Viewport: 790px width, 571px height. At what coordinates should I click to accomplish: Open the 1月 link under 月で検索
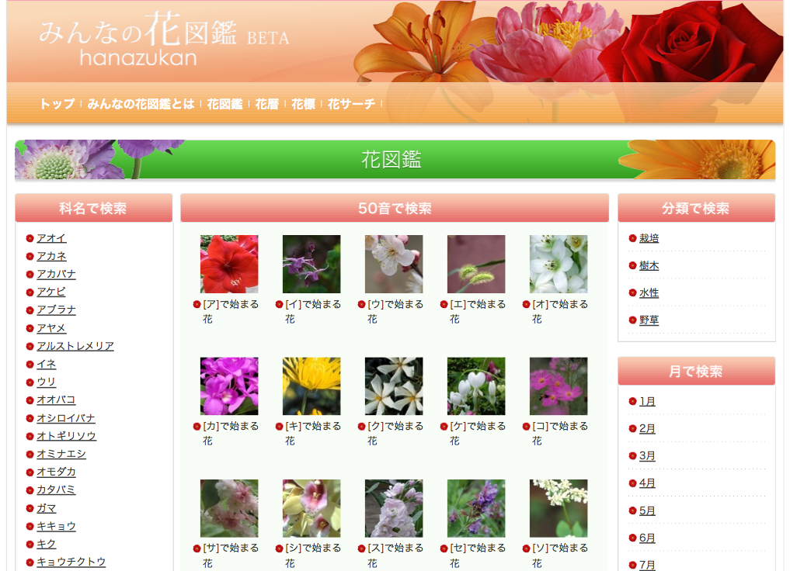(x=646, y=401)
